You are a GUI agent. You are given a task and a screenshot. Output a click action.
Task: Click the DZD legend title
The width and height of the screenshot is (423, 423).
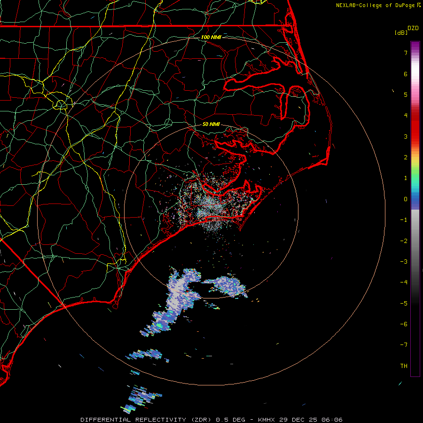[413, 28]
